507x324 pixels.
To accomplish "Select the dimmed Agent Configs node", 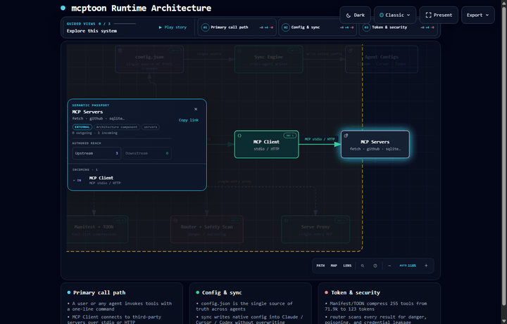I will click(x=382, y=59).
